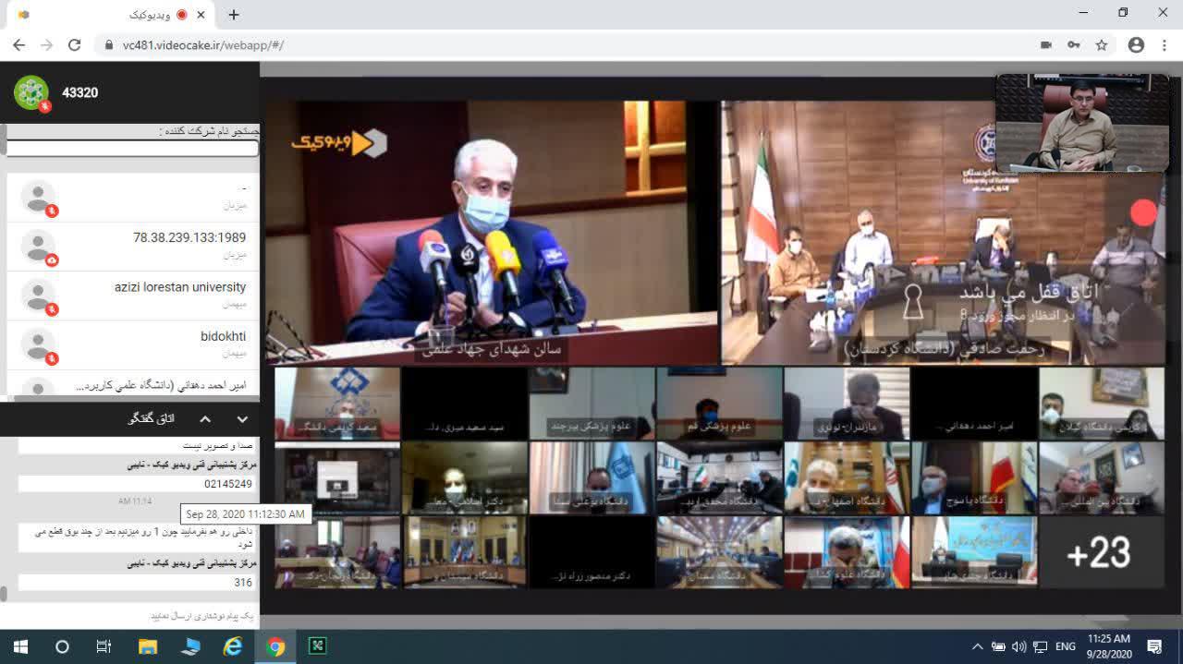This screenshot has width=1183, height=664.
Task: Toggle mic badge on azizi lorestan university
Action: coord(52,309)
